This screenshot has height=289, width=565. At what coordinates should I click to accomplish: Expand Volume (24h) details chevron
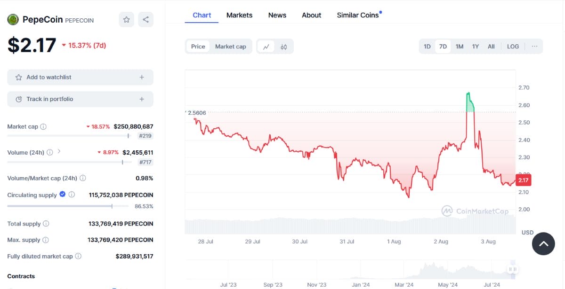point(59,152)
